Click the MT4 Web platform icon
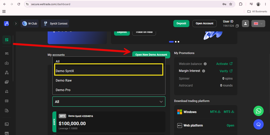Viewport: 270px width, 135px height. click(x=180, y=125)
